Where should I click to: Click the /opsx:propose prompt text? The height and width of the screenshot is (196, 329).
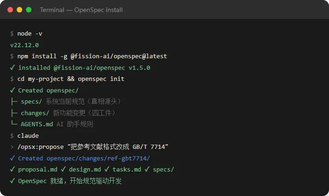coord(40,147)
